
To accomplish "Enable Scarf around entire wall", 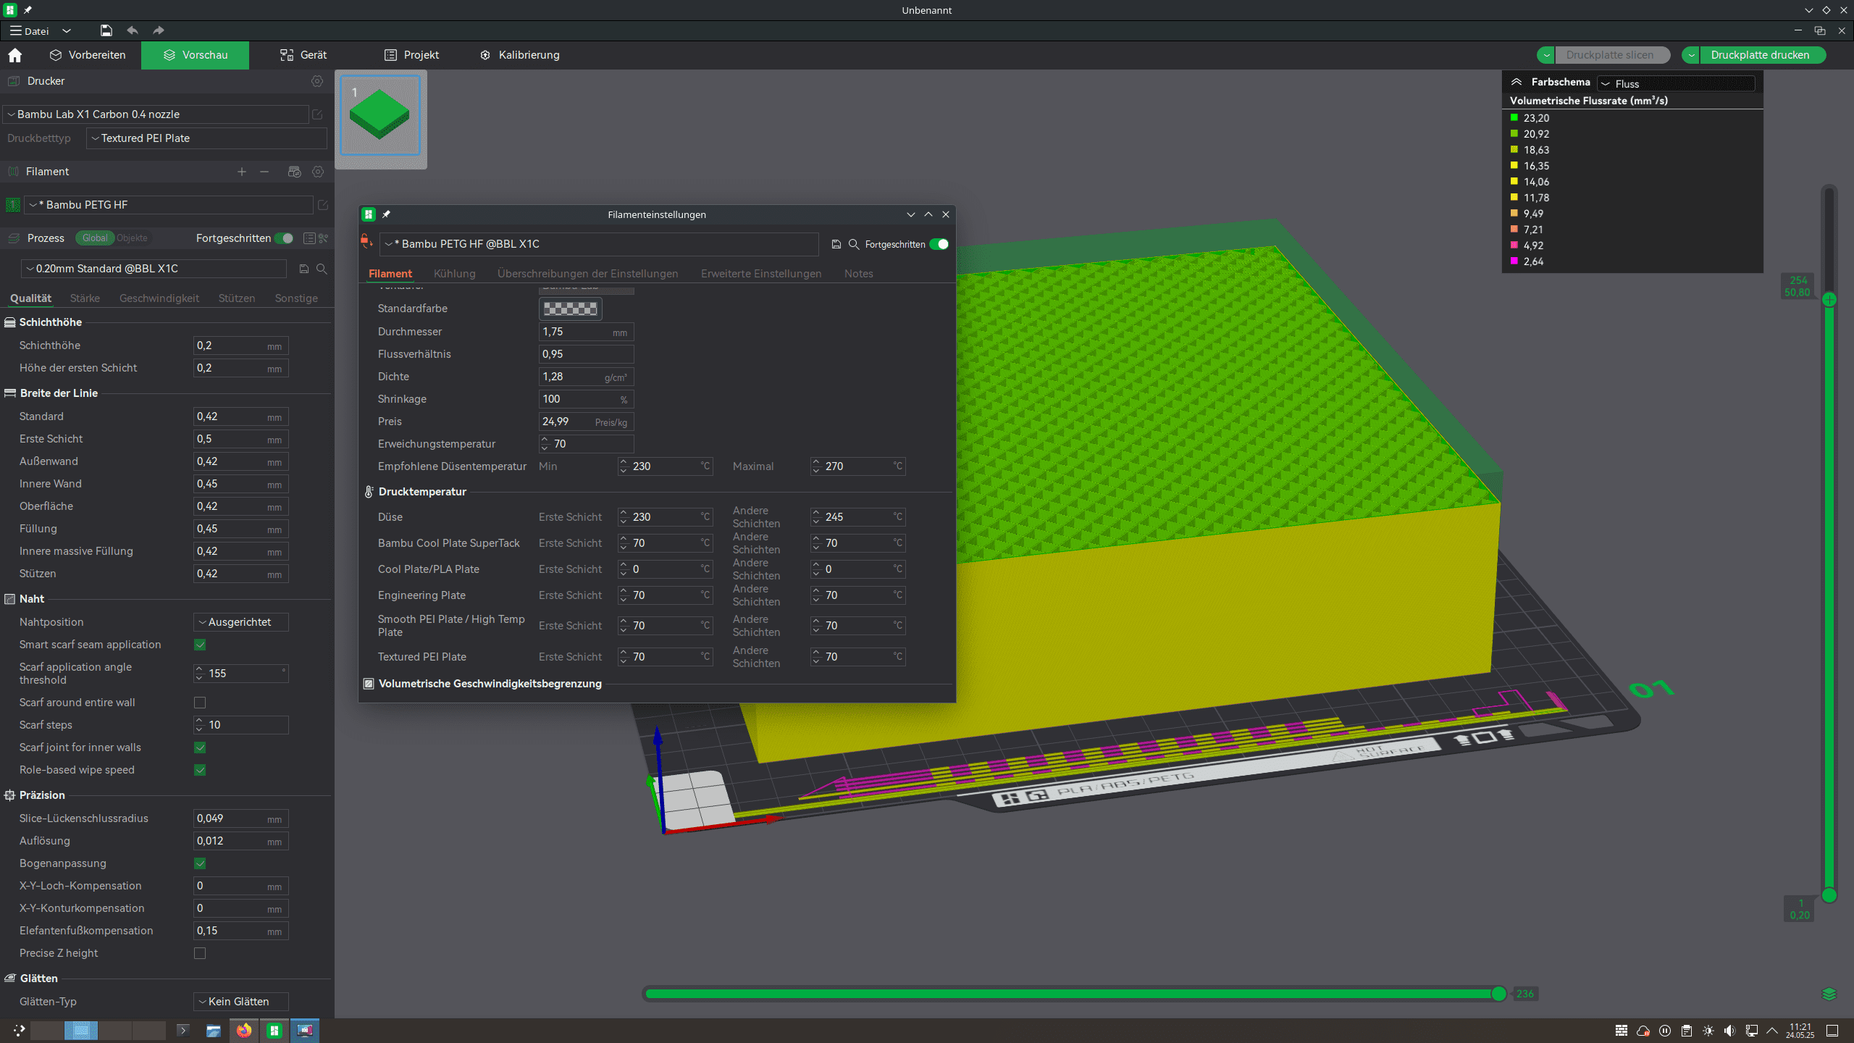I will (x=200, y=703).
